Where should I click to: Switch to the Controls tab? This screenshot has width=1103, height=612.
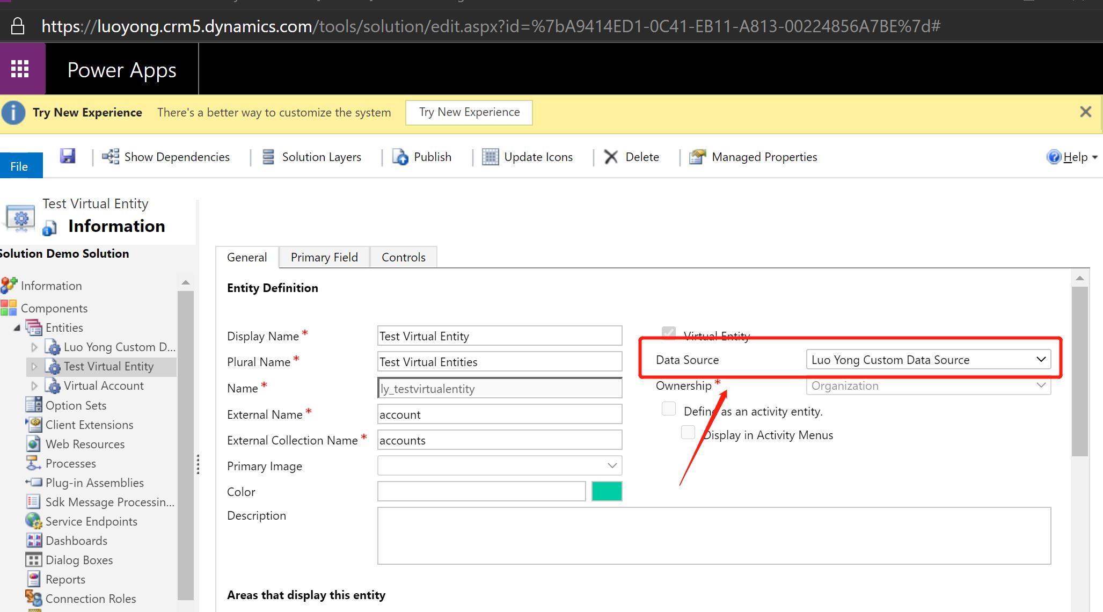(404, 257)
